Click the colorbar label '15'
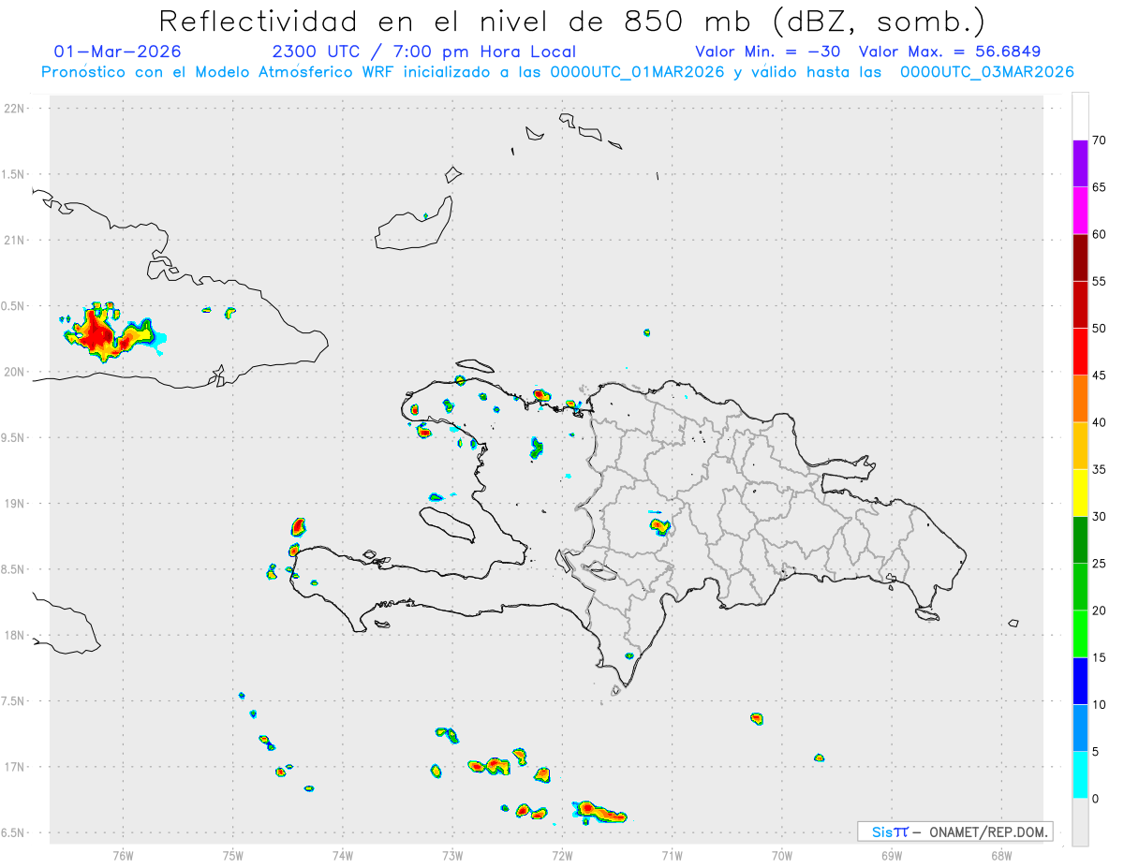 [1100, 658]
